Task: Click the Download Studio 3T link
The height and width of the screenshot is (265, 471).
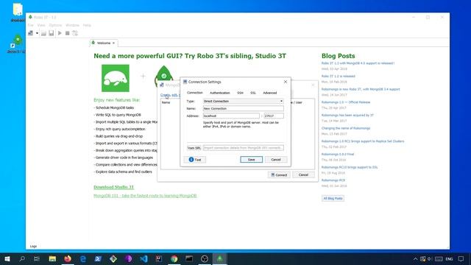Action: pyautogui.click(x=113, y=187)
